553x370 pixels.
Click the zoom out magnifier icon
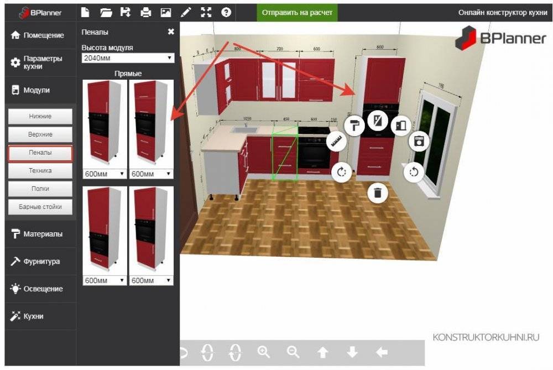(293, 352)
